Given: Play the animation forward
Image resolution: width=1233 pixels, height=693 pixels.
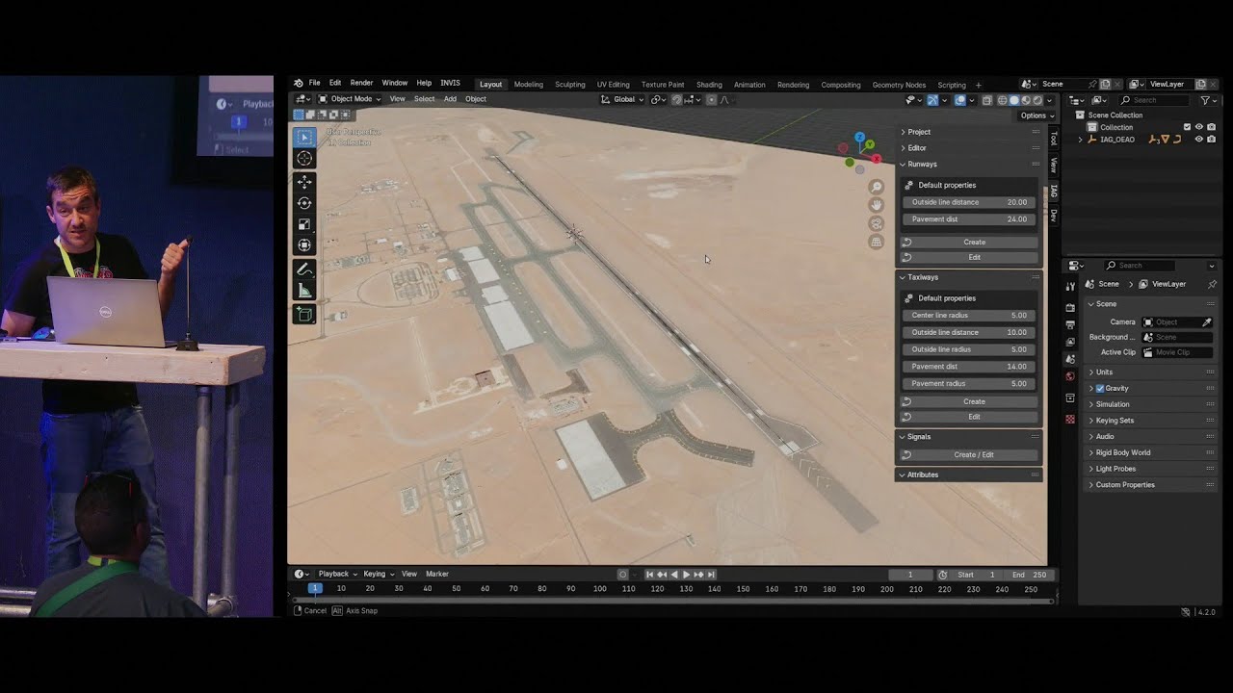Looking at the screenshot, I should point(686,575).
